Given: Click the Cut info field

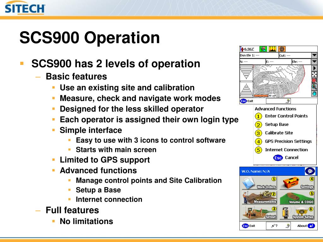Looking at the screenshot, I should point(295,55).
